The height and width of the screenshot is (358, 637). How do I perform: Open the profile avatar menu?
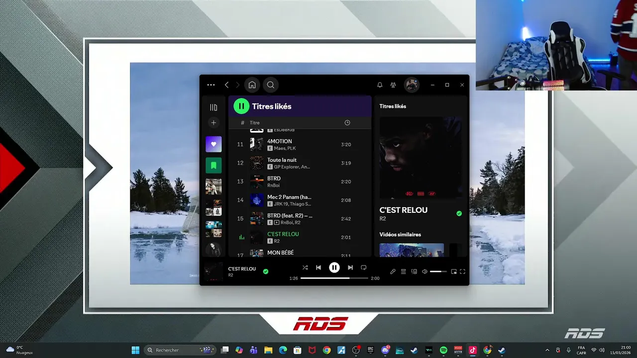tap(411, 85)
